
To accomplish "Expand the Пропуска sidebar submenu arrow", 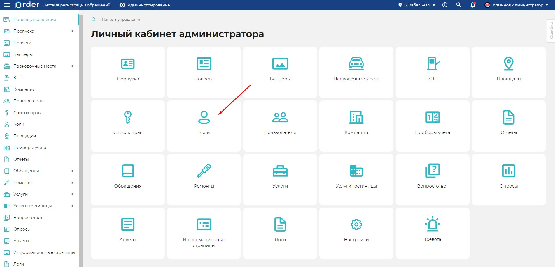I will click(x=73, y=31).
